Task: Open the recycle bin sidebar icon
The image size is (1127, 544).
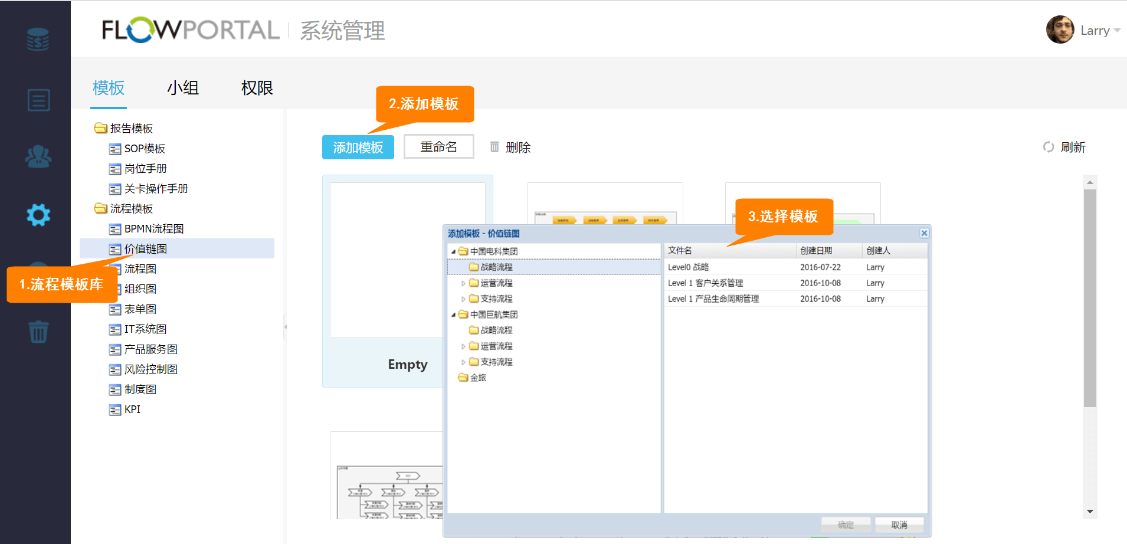Action: (38, 332)
